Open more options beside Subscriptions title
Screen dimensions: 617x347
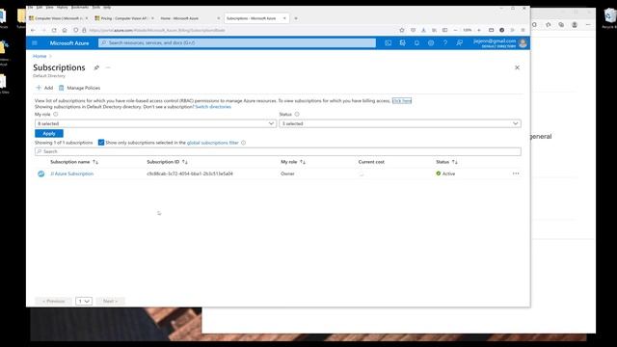108,67
